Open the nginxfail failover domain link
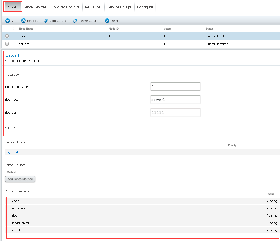 click(12, 152)
